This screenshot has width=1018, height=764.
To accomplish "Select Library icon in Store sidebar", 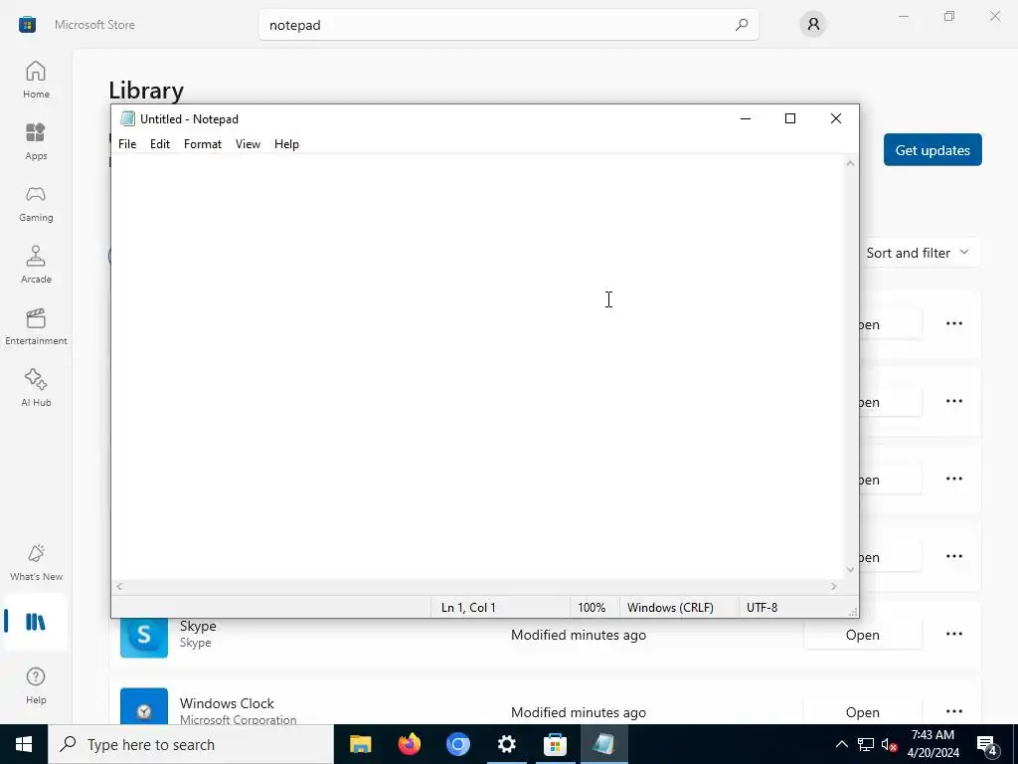I will click(36, 623).
